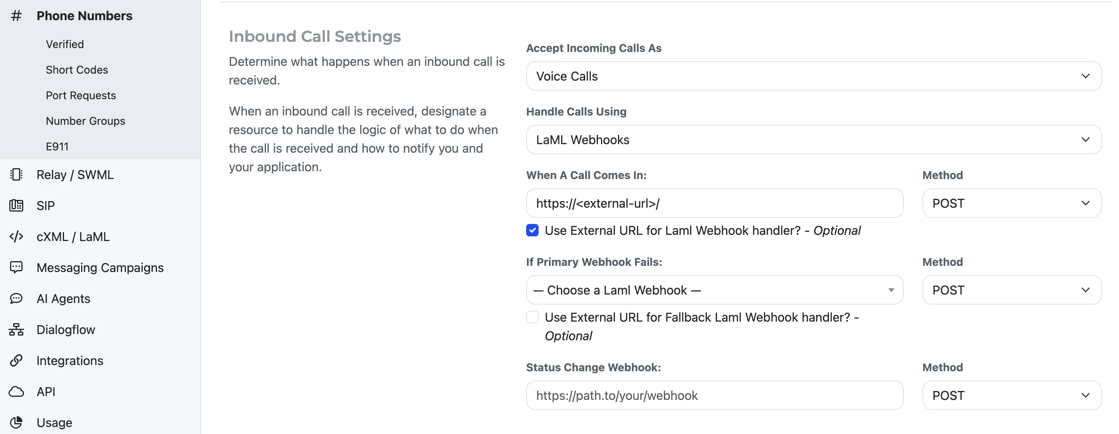Click the cXML / LaML code icon
The width and height of the screenshot is (1119, 434).
point(16,236)
